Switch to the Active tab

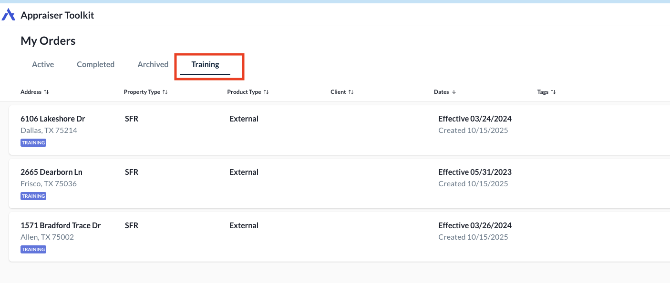click(x=43, y=64)
